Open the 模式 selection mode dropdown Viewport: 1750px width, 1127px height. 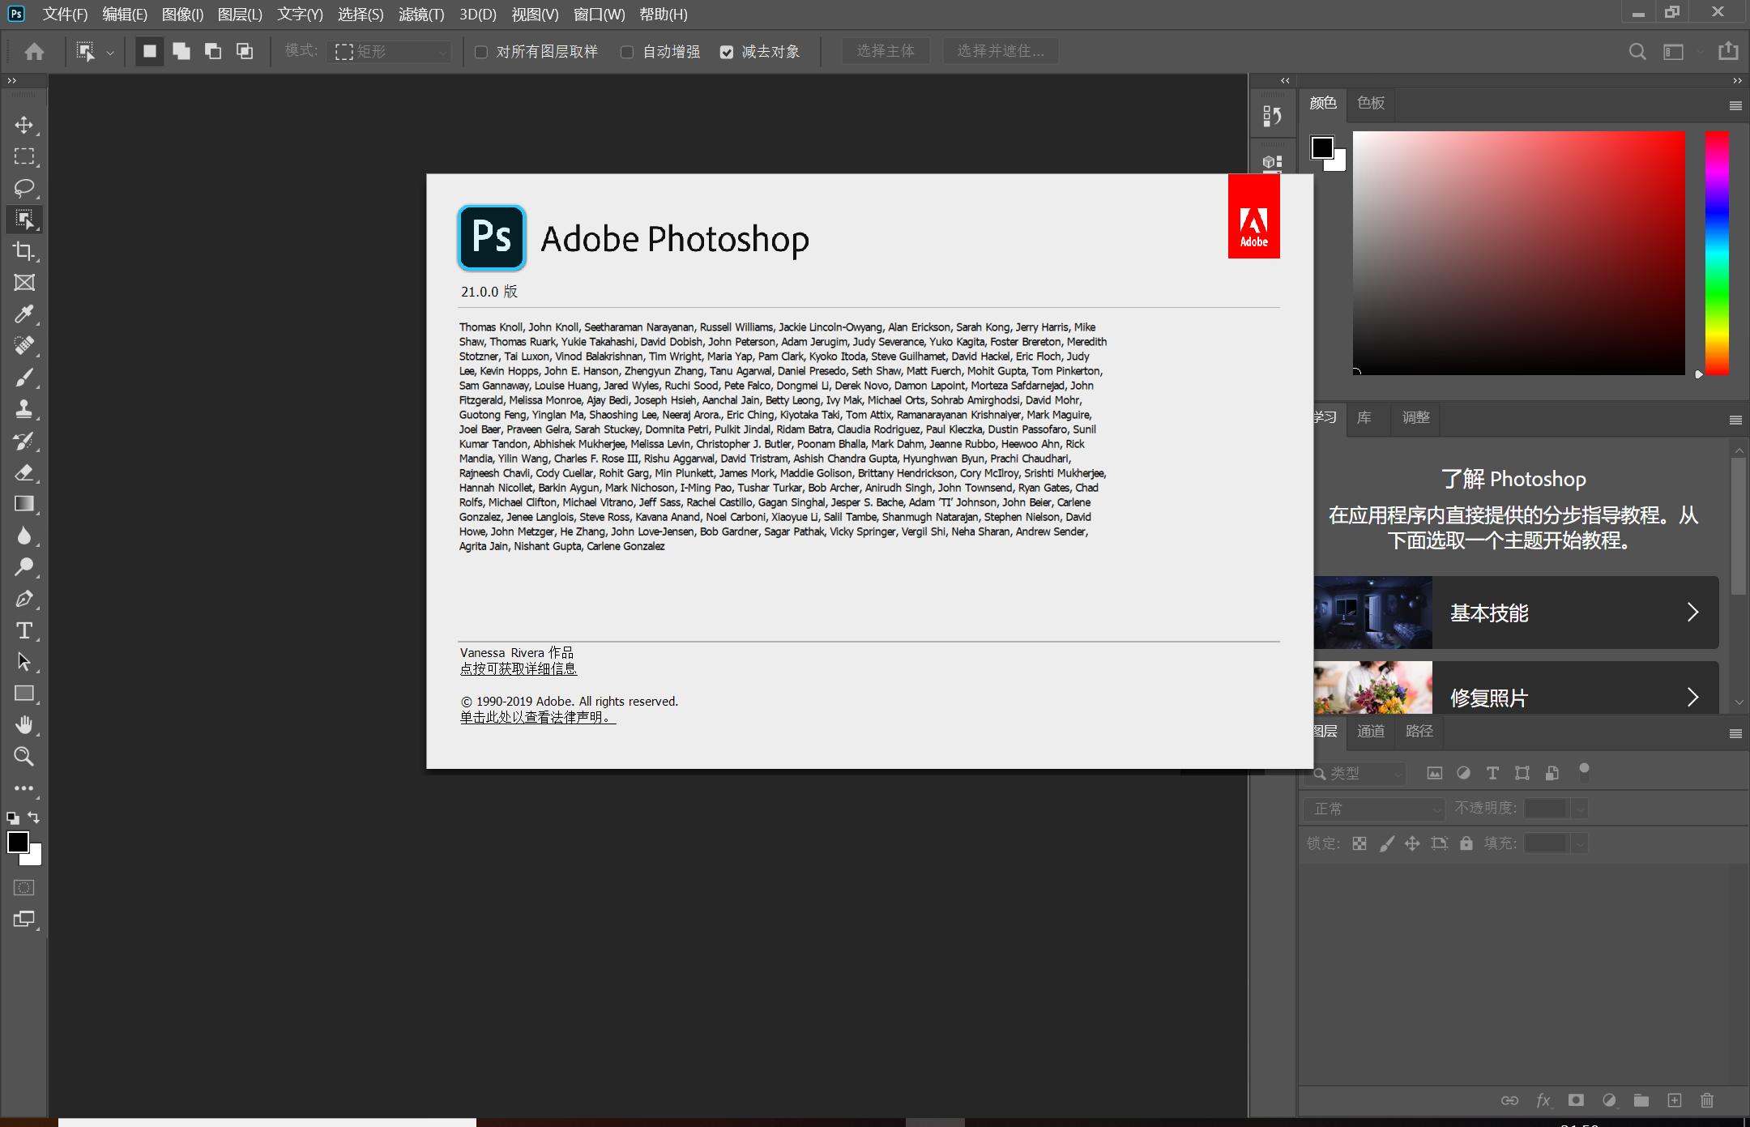click(389, 51)
